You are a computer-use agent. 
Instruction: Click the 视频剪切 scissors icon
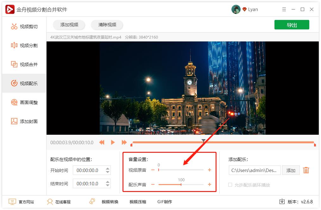click(x=14, y=26)
